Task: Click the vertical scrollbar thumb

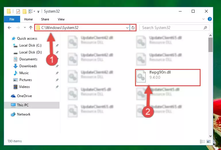Action: coord(210,45)
